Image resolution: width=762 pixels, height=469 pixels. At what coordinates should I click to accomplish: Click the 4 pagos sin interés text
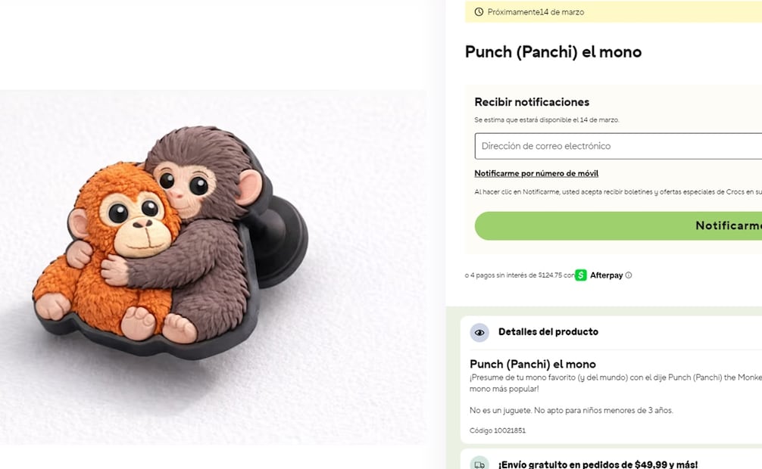click(x=519, y=275)
